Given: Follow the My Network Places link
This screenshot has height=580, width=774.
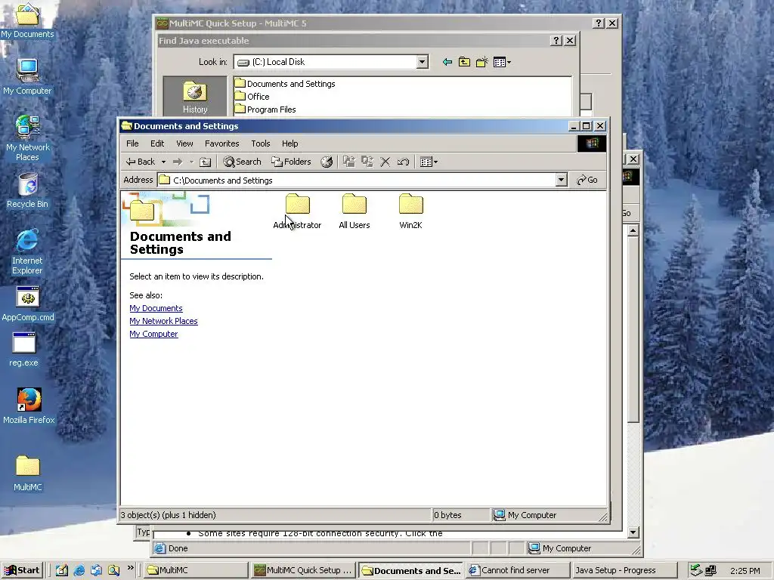Looking at the screenshot, I should click(163, 321).
